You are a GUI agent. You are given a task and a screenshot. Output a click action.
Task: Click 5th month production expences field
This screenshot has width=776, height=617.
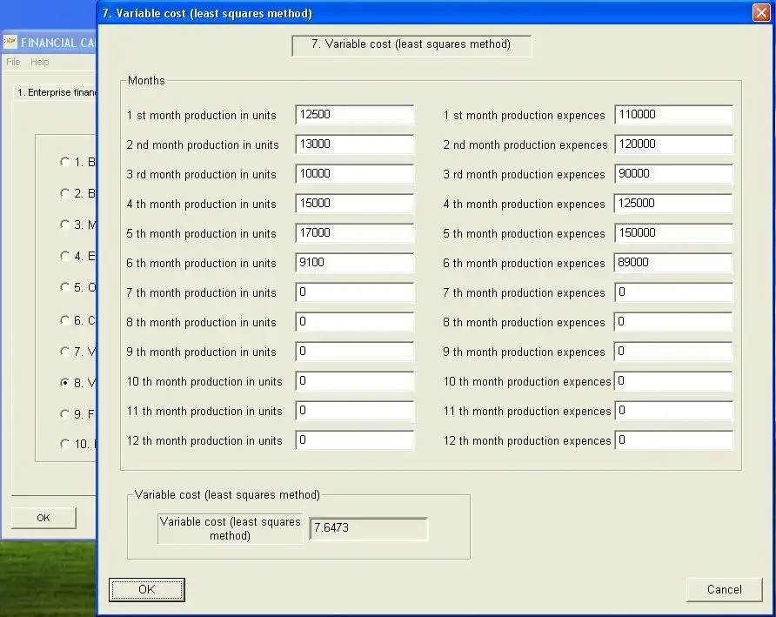click(673, 232)
